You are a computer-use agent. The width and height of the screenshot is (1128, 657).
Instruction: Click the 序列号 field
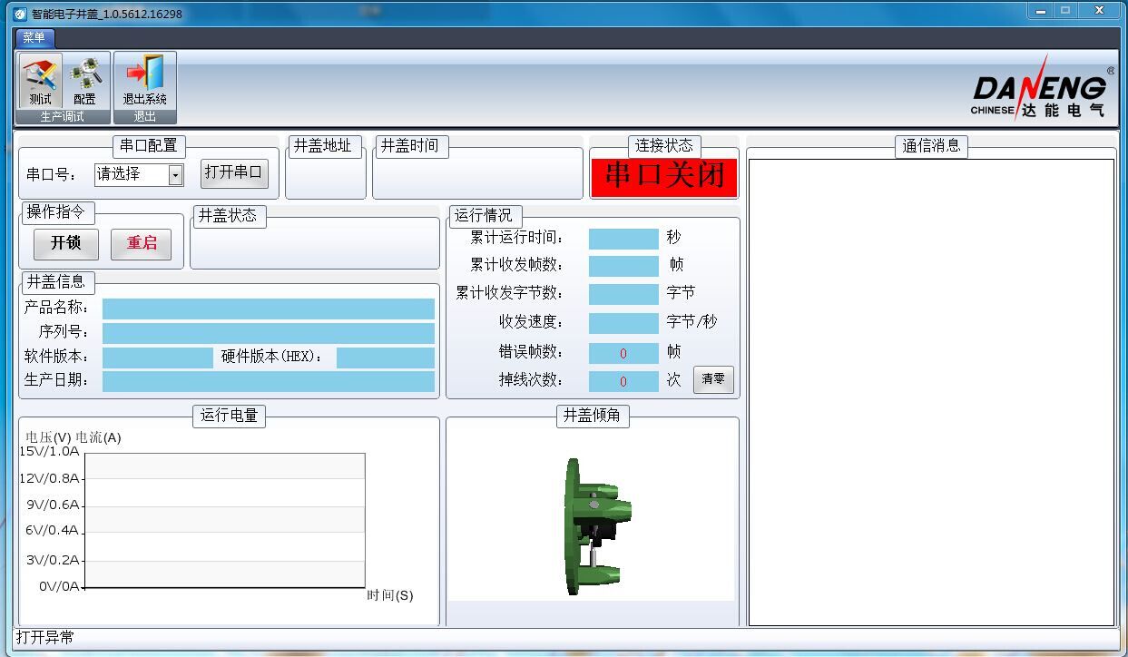tap(268, 333)
